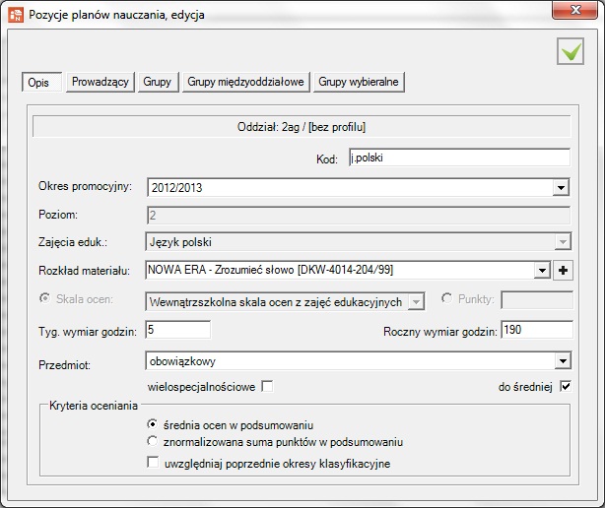Expand the Skala ocen dropdown arrow
The height and width of the screenshot is (508, 605).
pyautogui.click(x=417, y=302)
